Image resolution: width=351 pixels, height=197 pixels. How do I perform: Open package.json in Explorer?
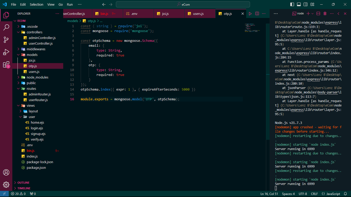click(x=36, y=168)
